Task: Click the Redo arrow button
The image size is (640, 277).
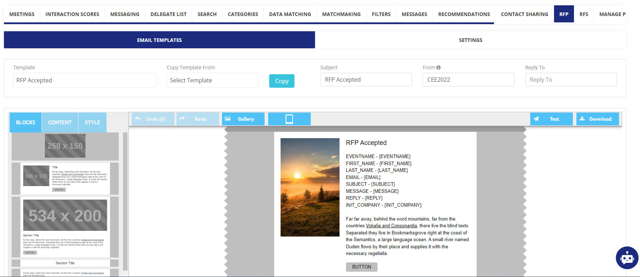Action: pyautogui.click(x=197, y=119)
